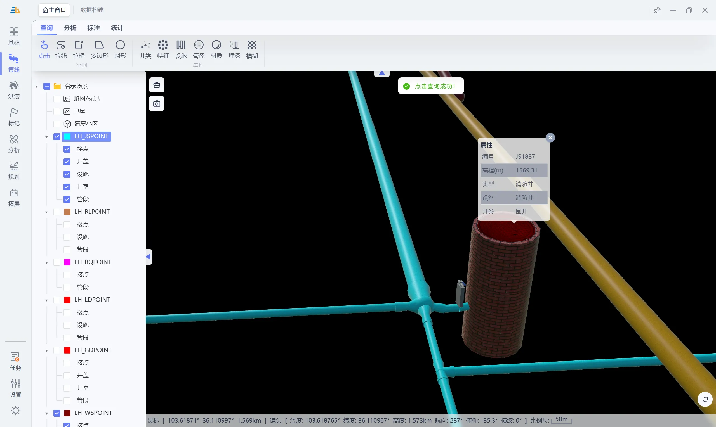Select the 拉线 line query tool
This screenshot has height=427, width=716.
[x=61, y=49]
